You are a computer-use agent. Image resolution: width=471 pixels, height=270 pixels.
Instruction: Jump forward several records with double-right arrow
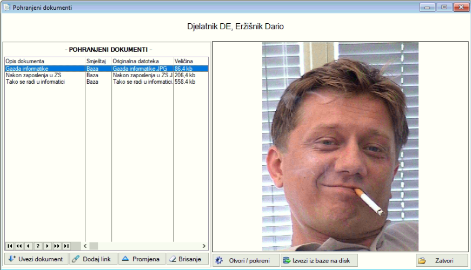57,246
